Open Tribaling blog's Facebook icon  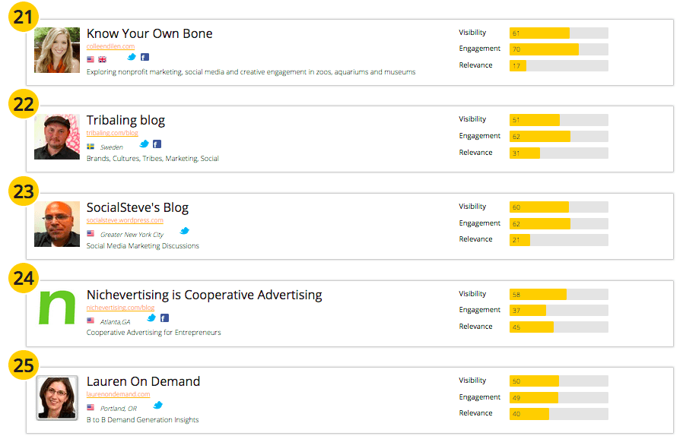[157, 144]
